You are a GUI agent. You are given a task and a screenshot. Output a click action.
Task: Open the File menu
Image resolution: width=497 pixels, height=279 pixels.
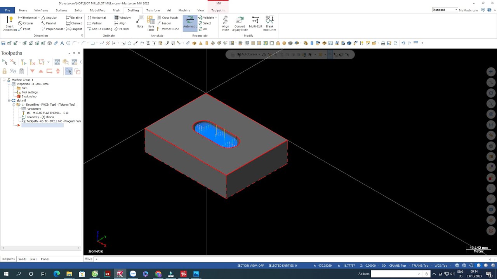[x=7, y=10]
